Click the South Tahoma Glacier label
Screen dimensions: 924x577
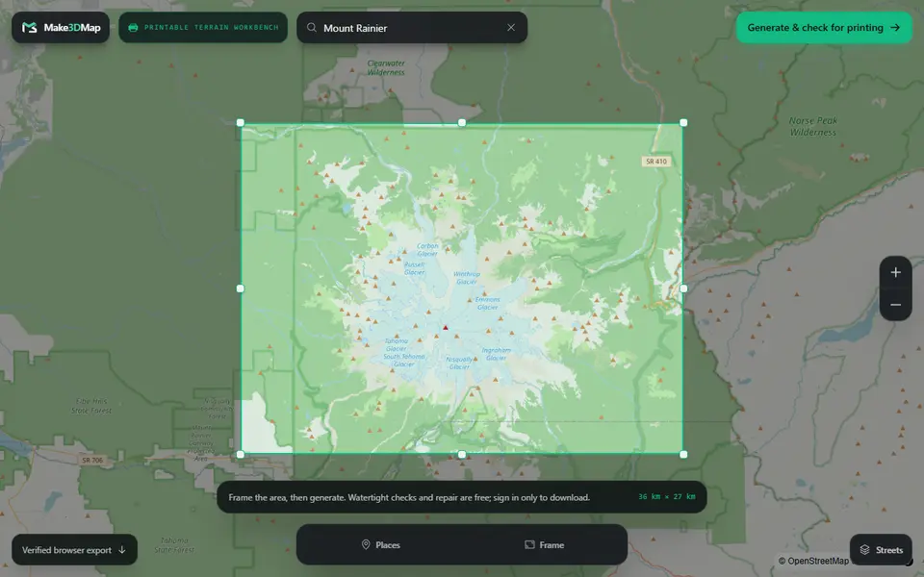(404, 361)
